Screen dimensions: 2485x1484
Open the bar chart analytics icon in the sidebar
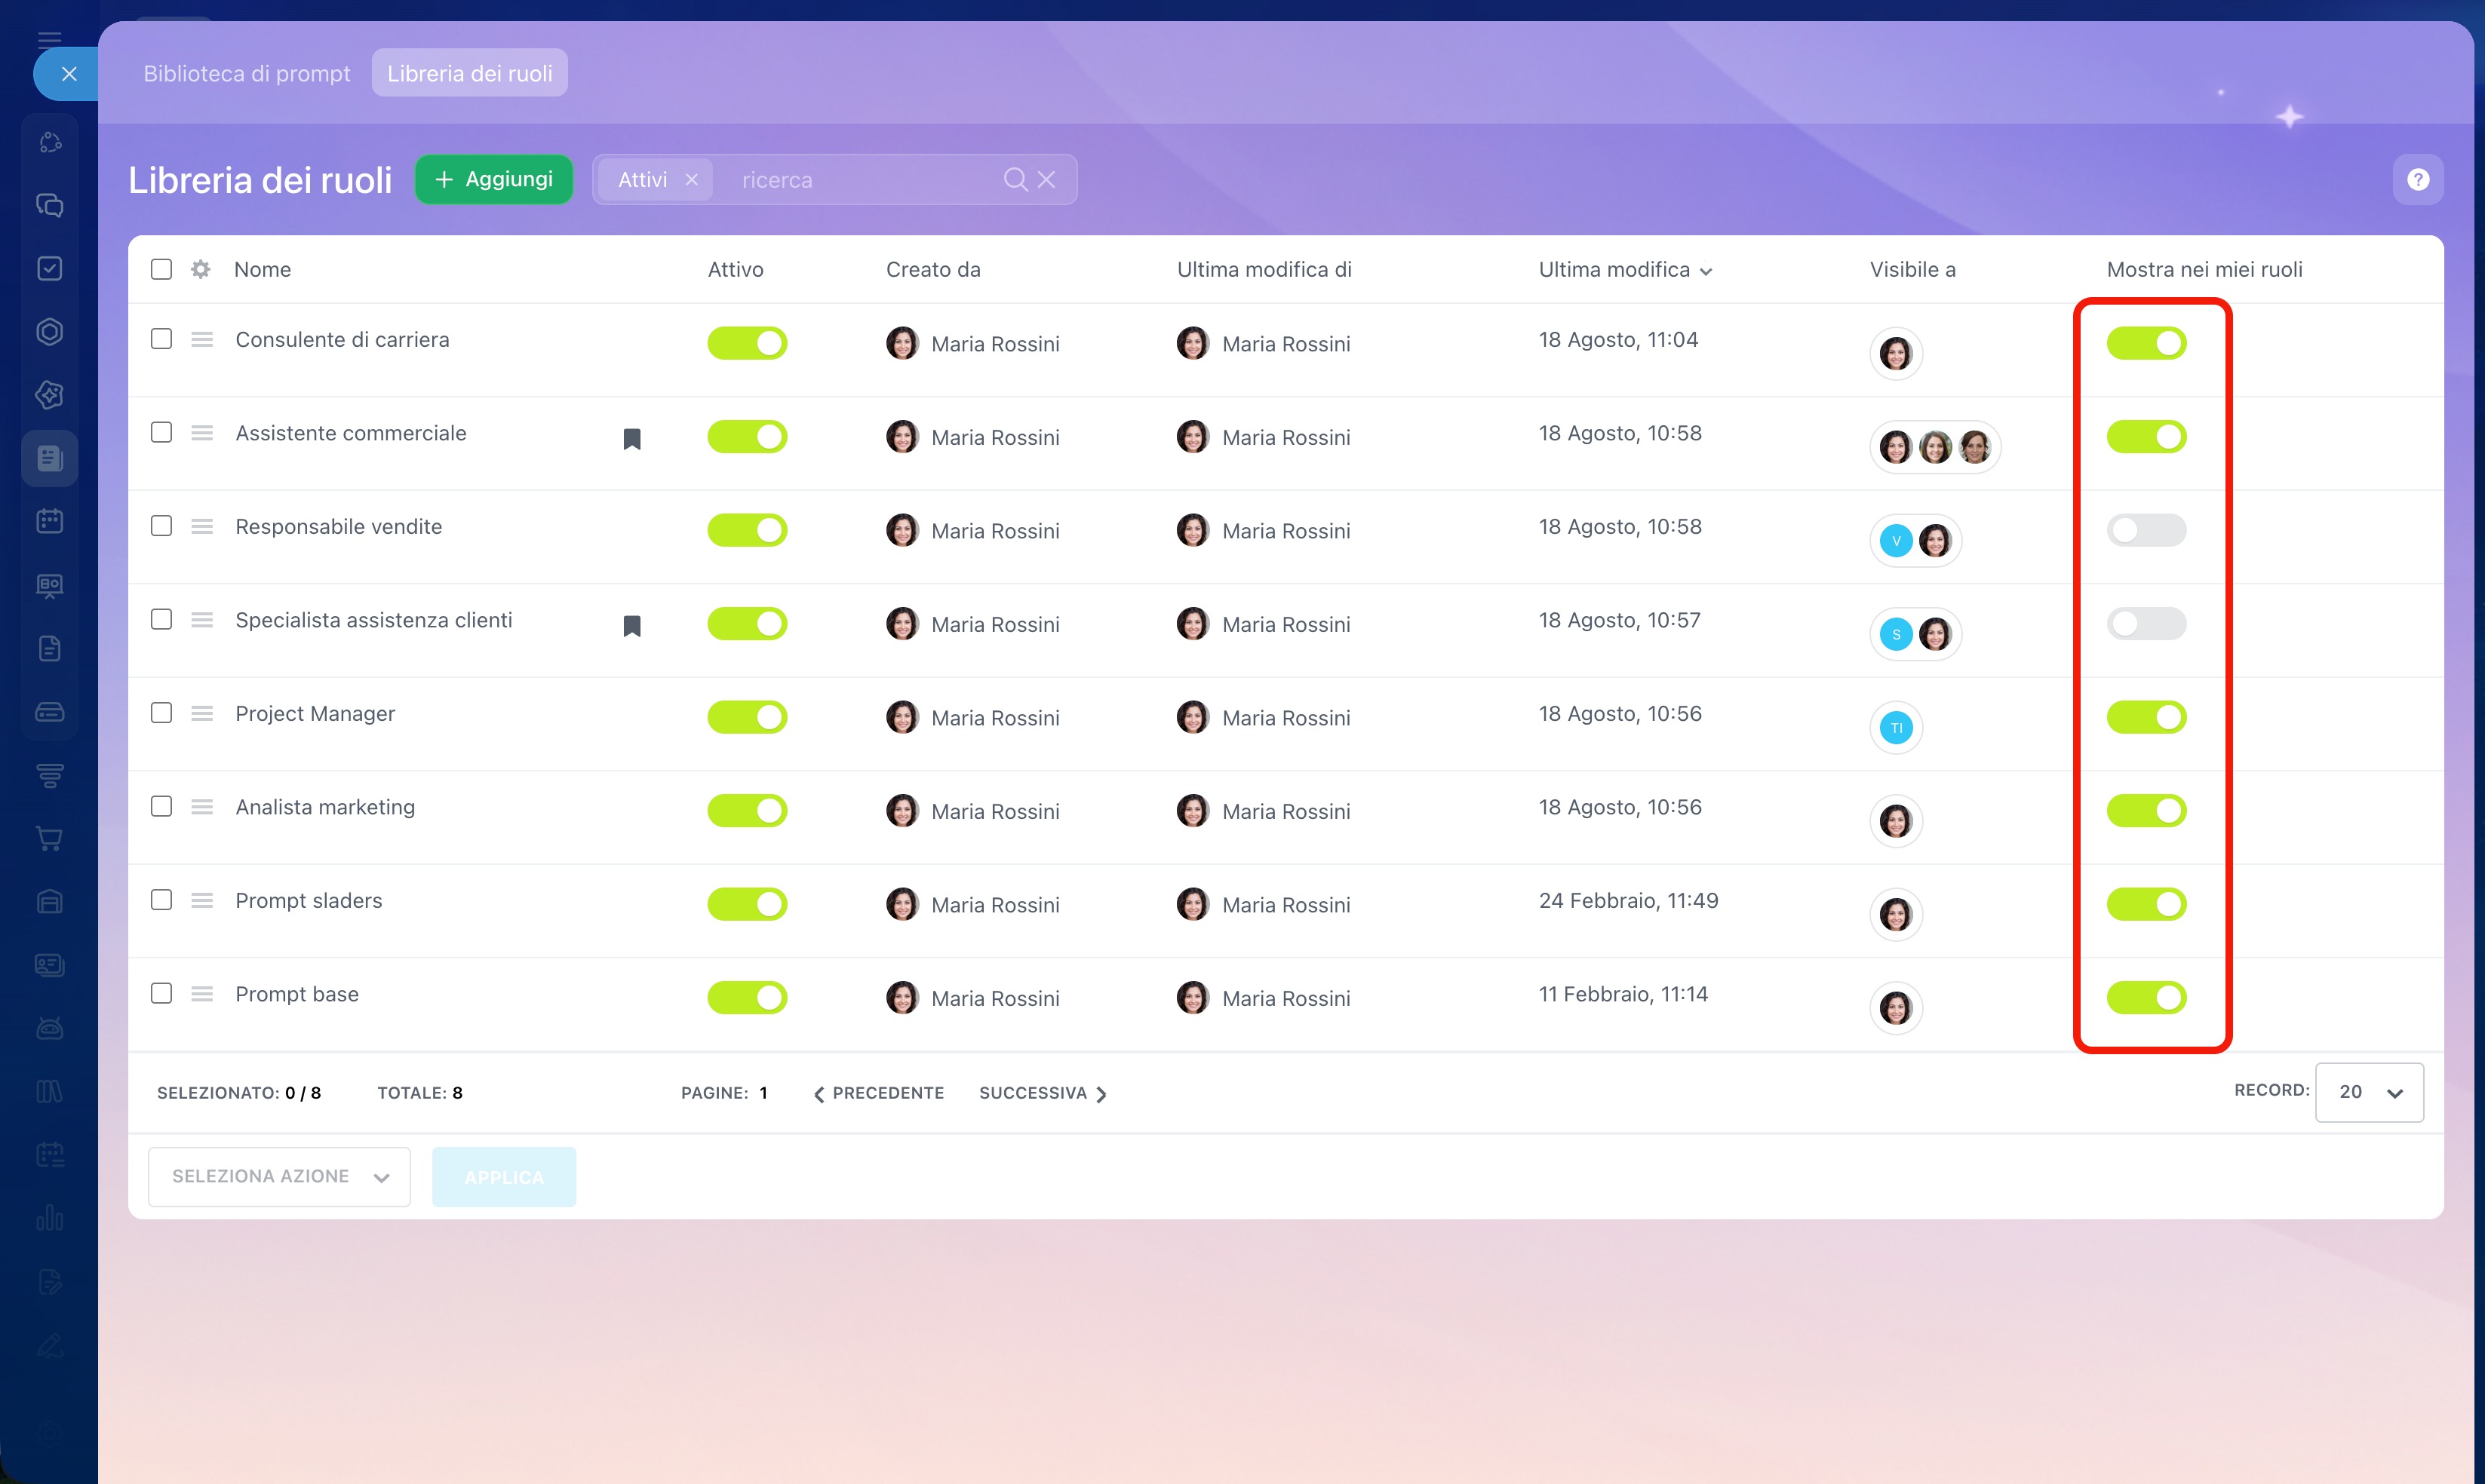[x=50, y=1218]
